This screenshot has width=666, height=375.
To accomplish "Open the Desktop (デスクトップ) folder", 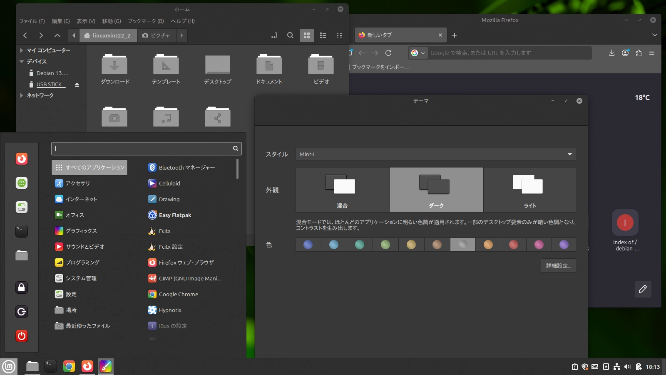I will tap(218, 70).
